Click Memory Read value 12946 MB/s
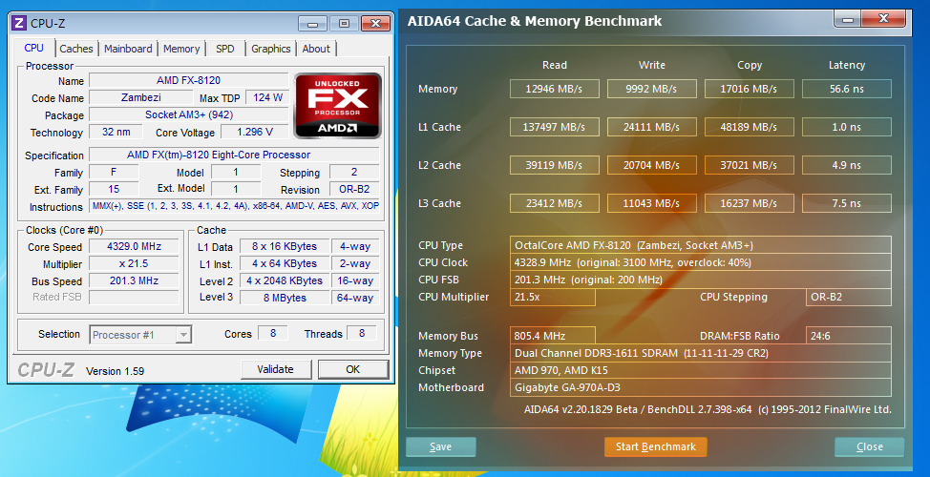The width and height of the screenshot is (930, 477). [x=554, y=89]
